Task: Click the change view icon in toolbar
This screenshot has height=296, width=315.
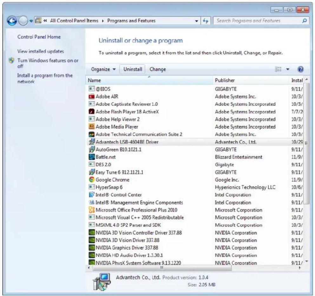Action: [278, 69]
